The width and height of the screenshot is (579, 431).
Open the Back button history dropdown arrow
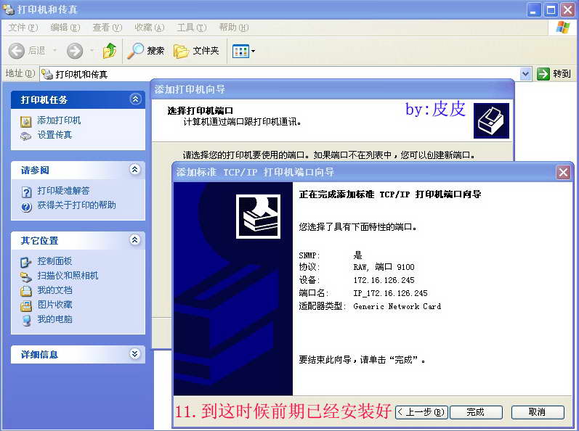(54, 51)
